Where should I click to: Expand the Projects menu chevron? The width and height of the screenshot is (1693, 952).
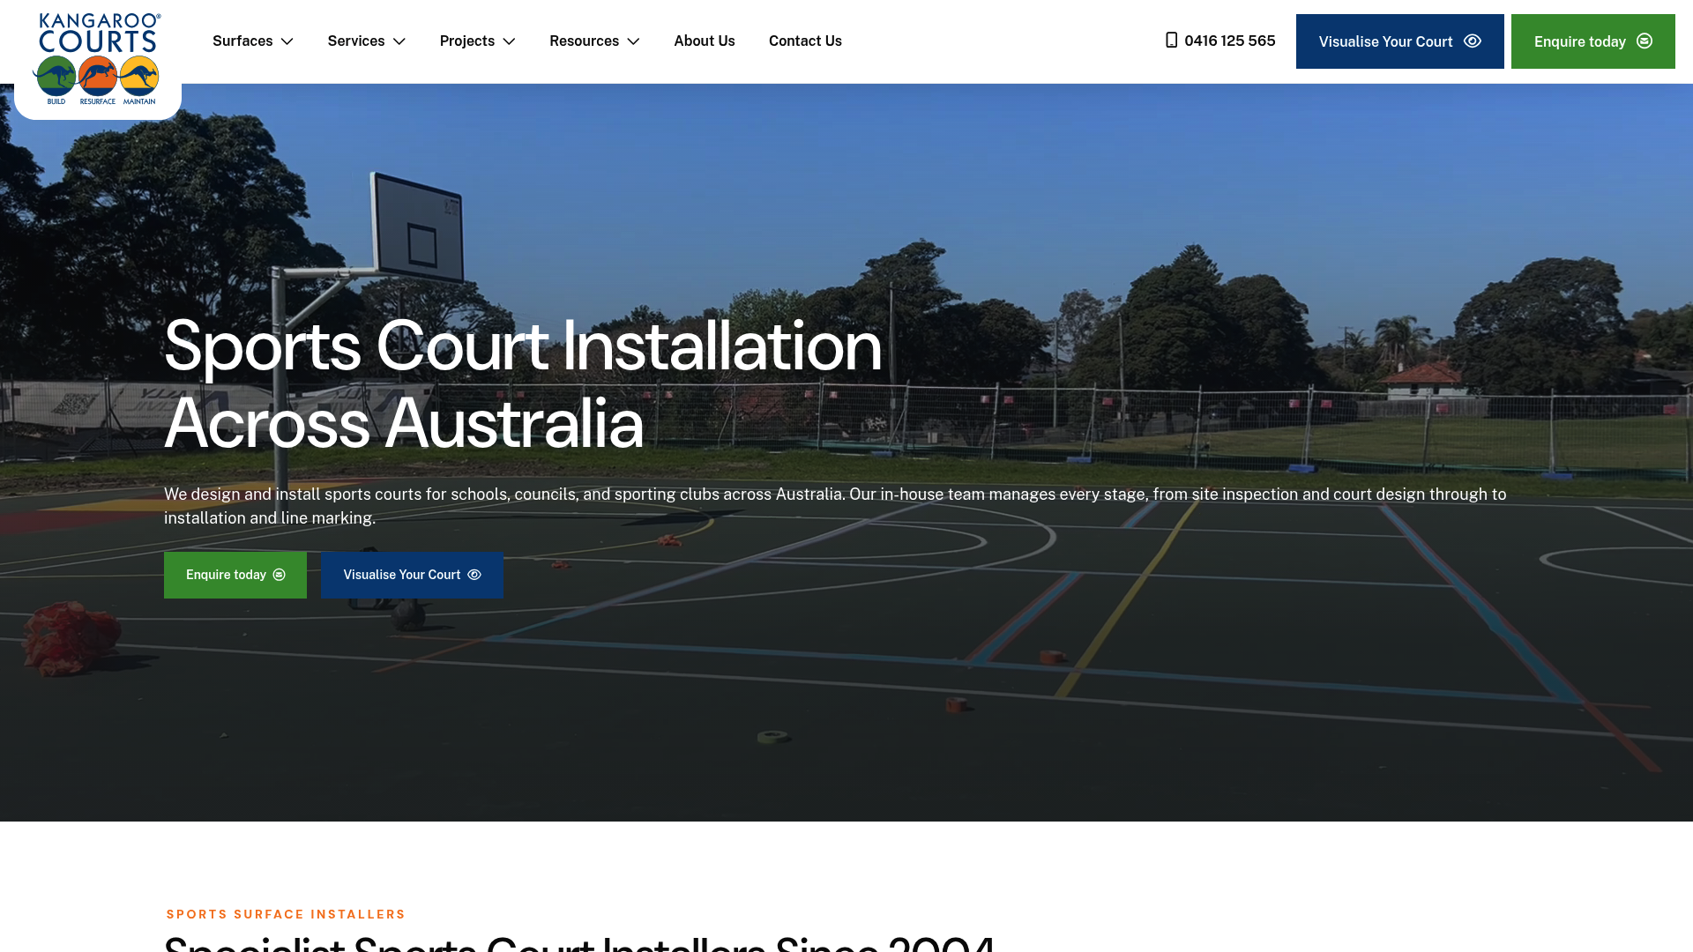click(509, 41)
